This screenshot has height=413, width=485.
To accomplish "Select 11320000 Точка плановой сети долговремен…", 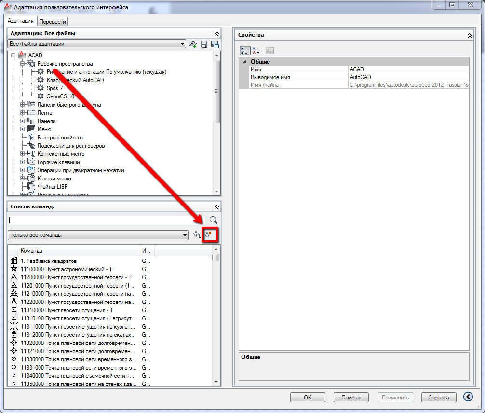I will pyautogui.click(x=78, y=343).
